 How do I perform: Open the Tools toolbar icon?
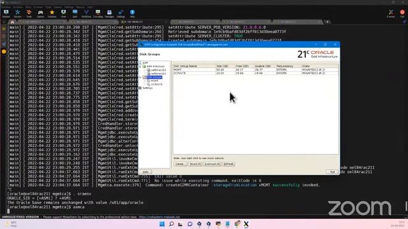(x=29, y=13)
